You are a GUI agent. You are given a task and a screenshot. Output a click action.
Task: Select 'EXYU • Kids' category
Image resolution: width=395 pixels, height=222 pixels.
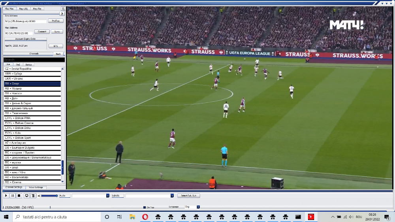coord(32,133)
